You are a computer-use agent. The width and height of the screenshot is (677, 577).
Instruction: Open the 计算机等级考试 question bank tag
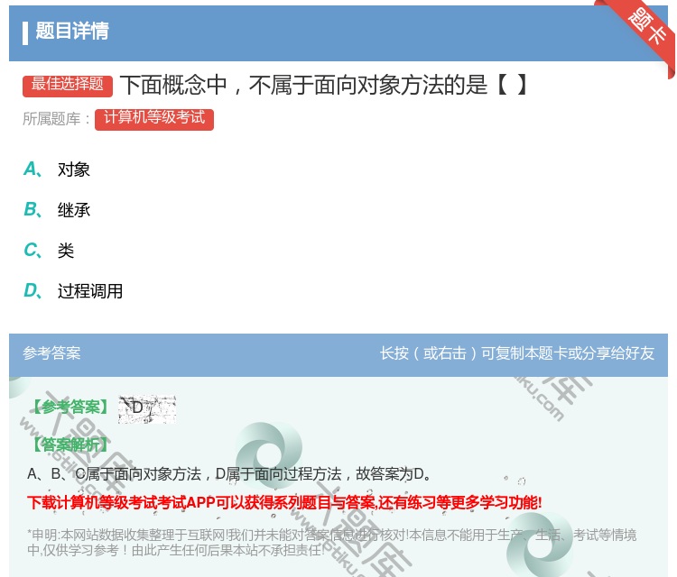point(154,119)
